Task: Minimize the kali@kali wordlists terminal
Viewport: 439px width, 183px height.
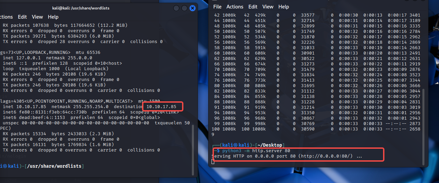Action: (x=176, y=8)
